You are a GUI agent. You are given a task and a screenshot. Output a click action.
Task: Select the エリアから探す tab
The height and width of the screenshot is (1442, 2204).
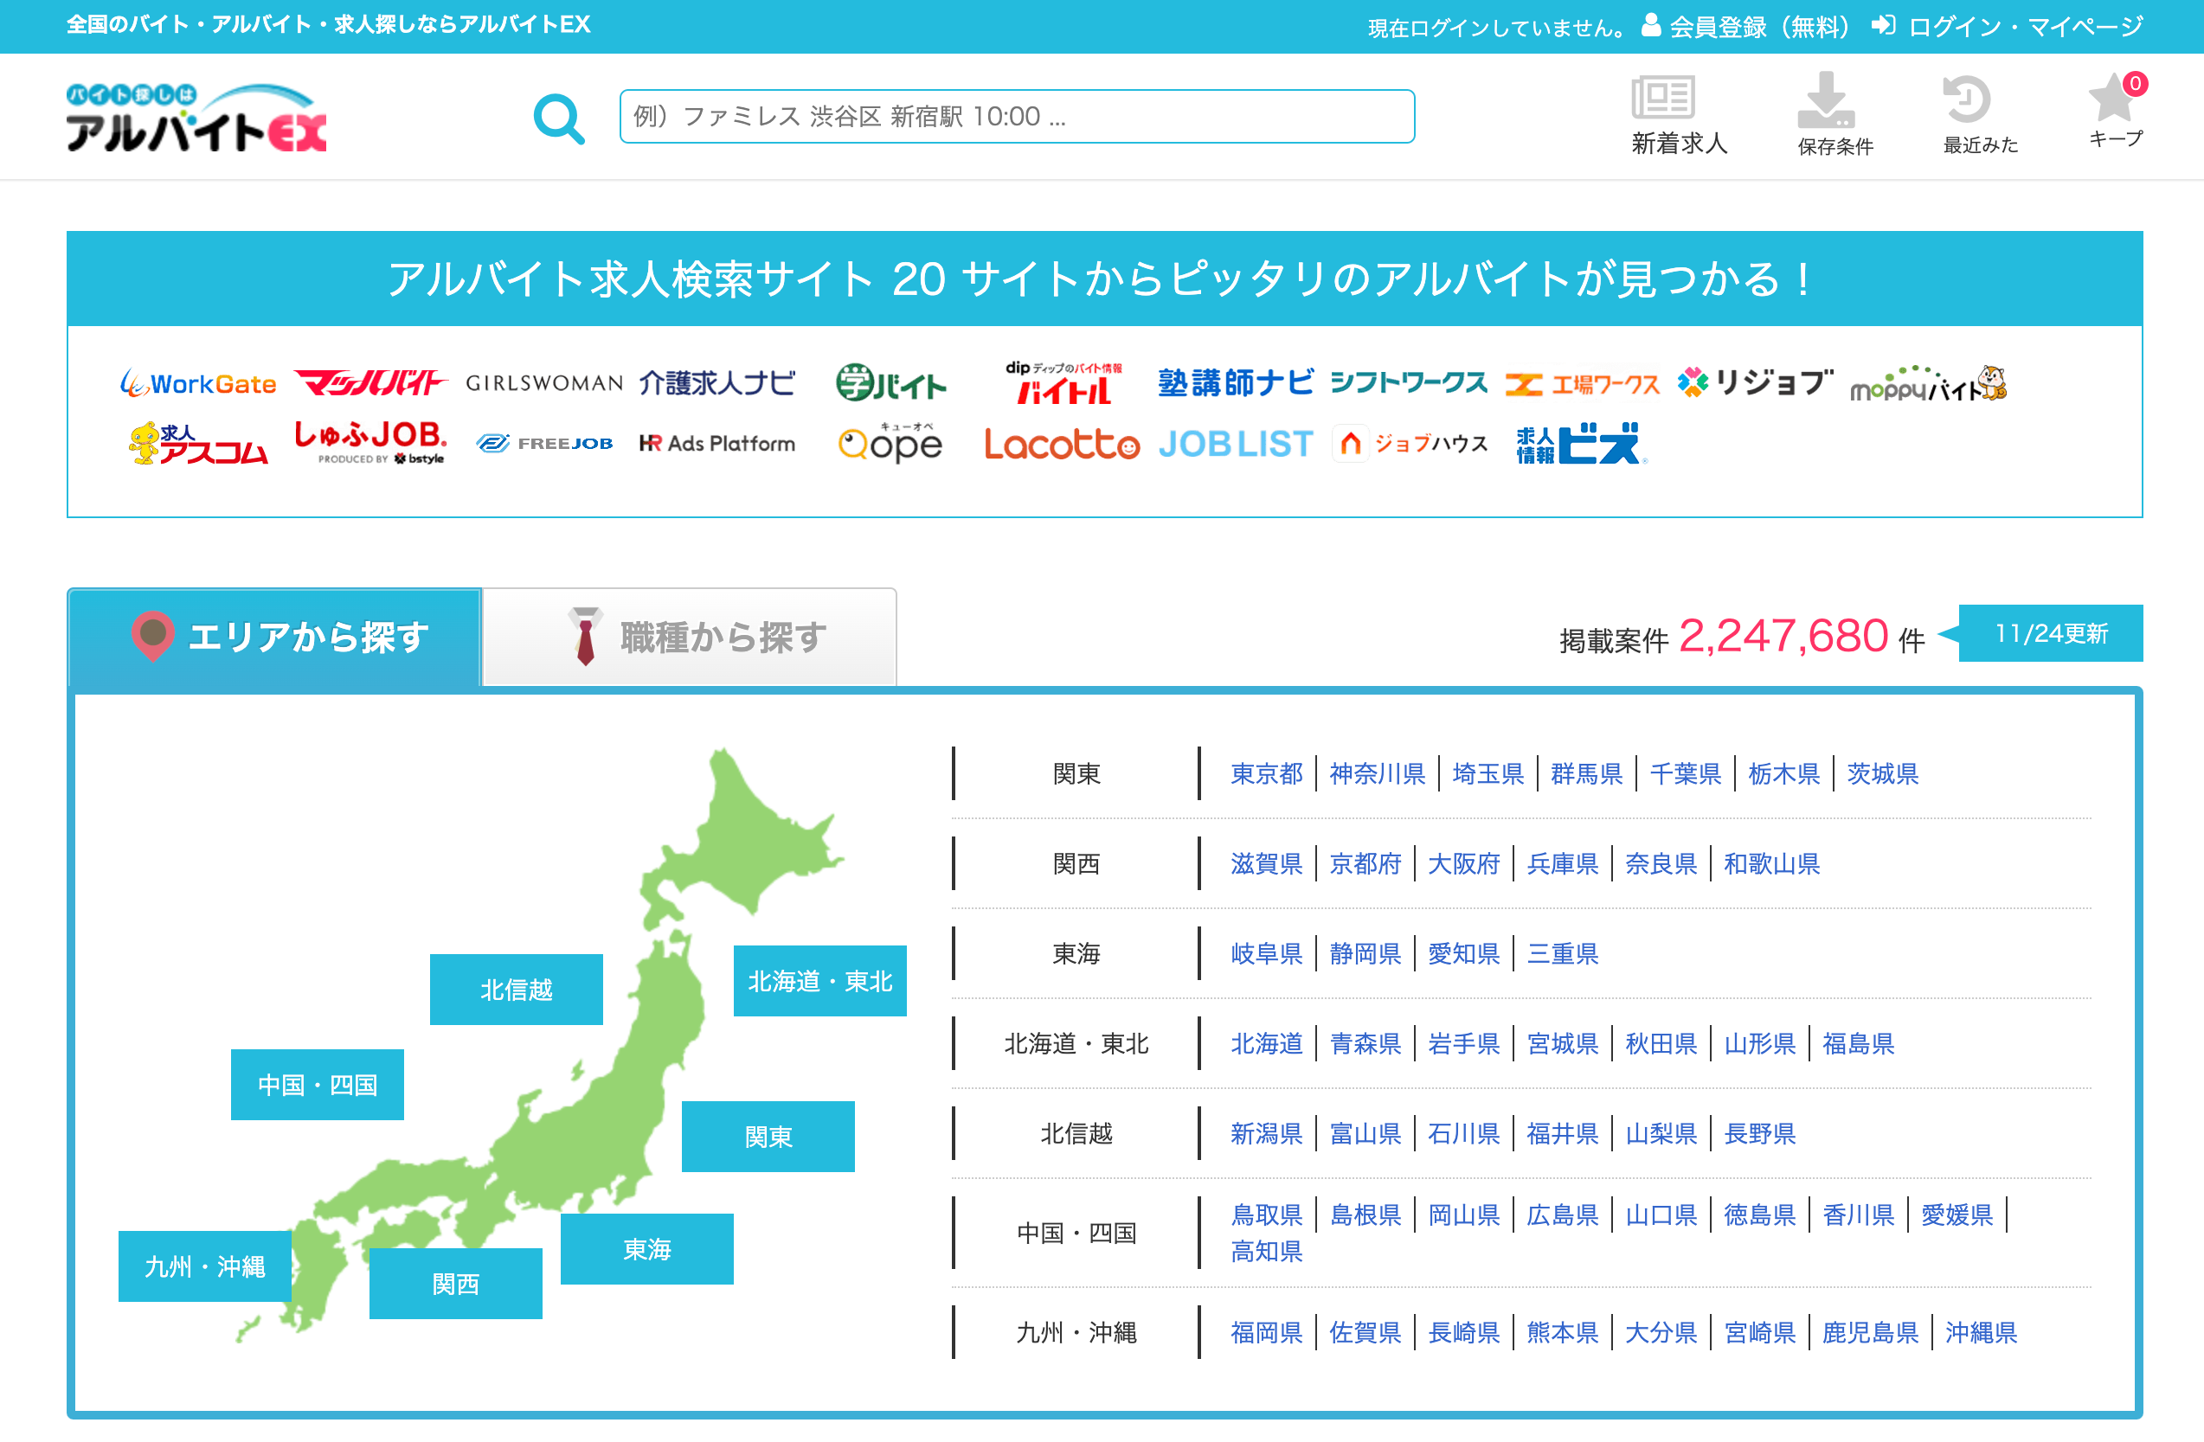[275, 637]
